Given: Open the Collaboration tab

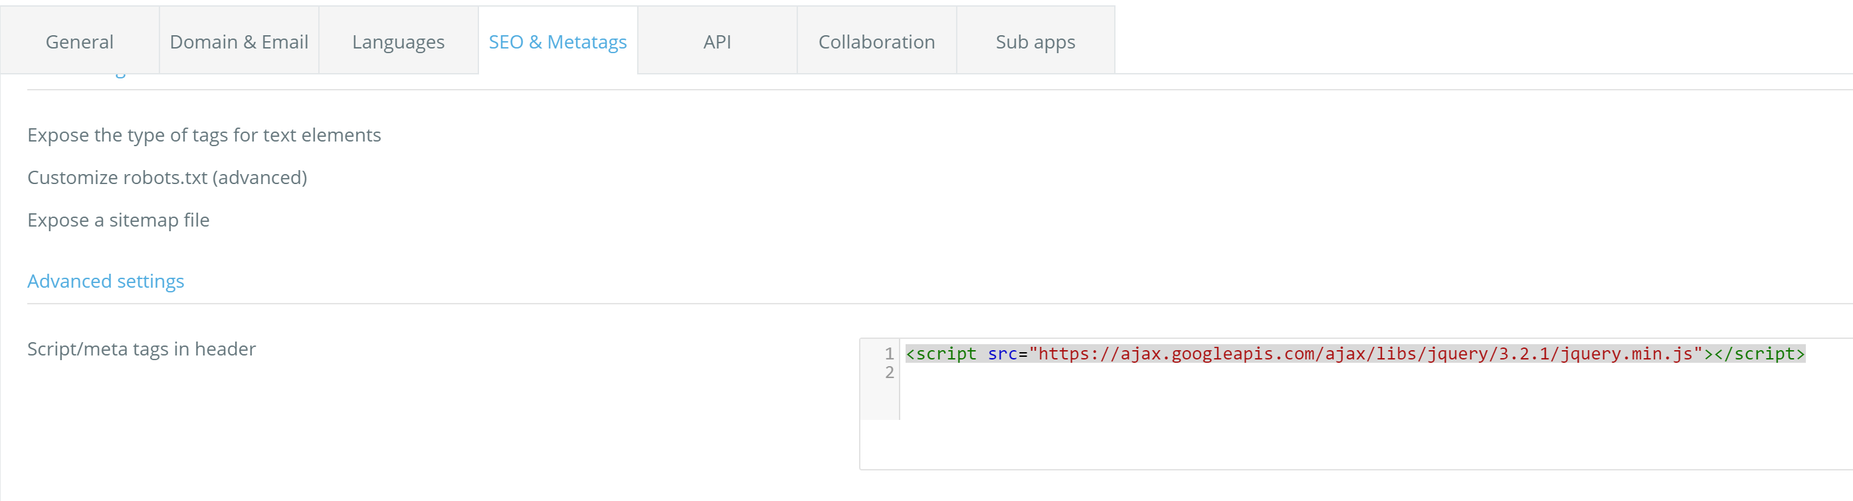Looking at the screenshot, I should pos(876,42).
